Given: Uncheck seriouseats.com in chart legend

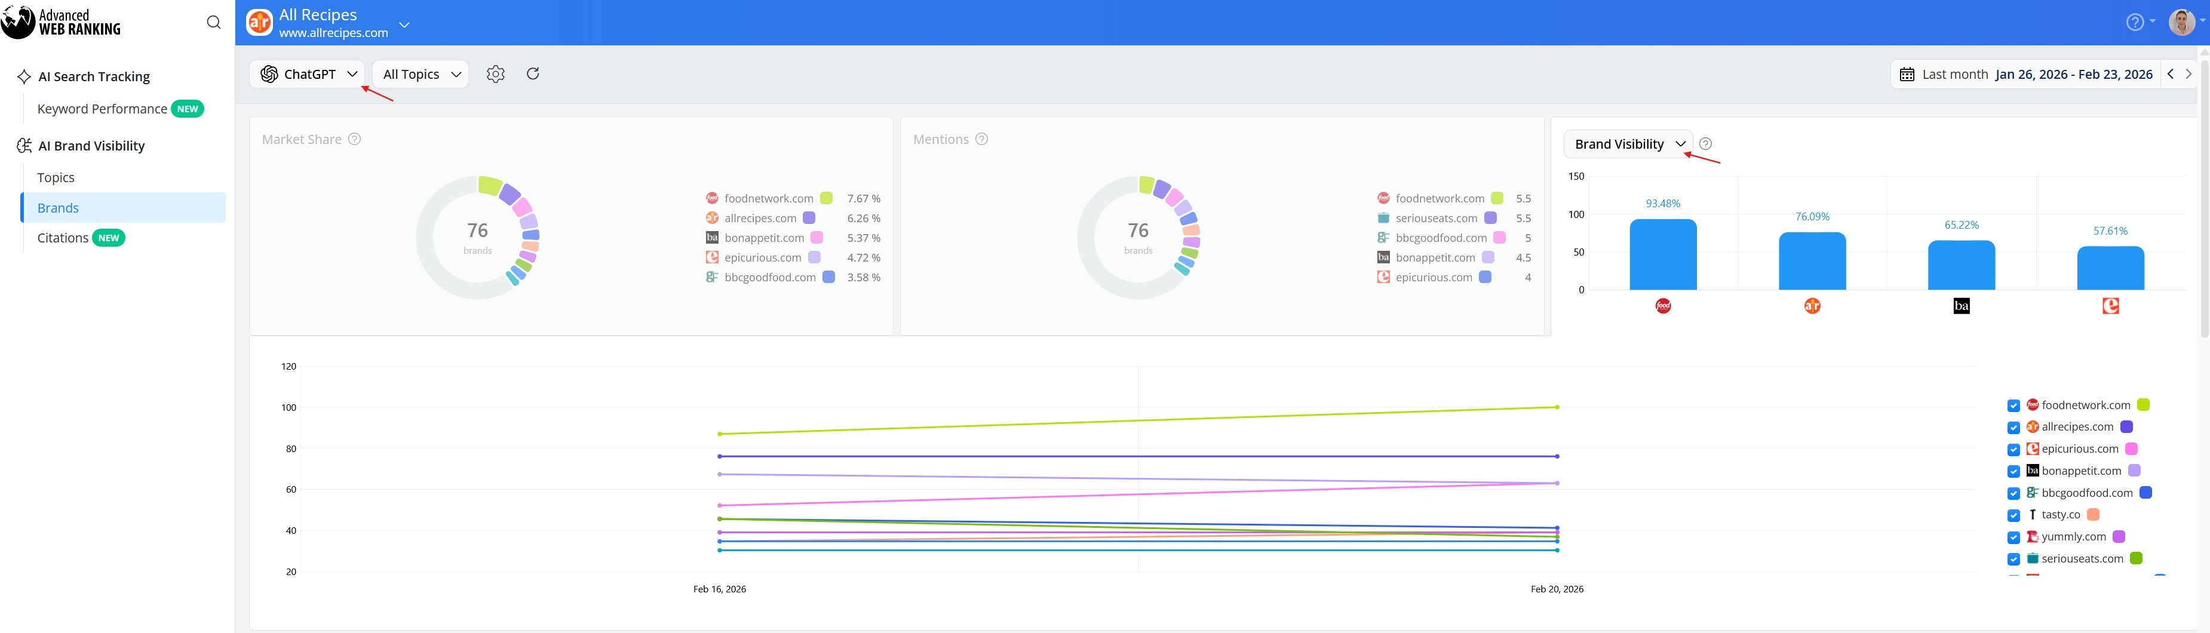Looking at the screenshot, I should tap(2013, 559).
